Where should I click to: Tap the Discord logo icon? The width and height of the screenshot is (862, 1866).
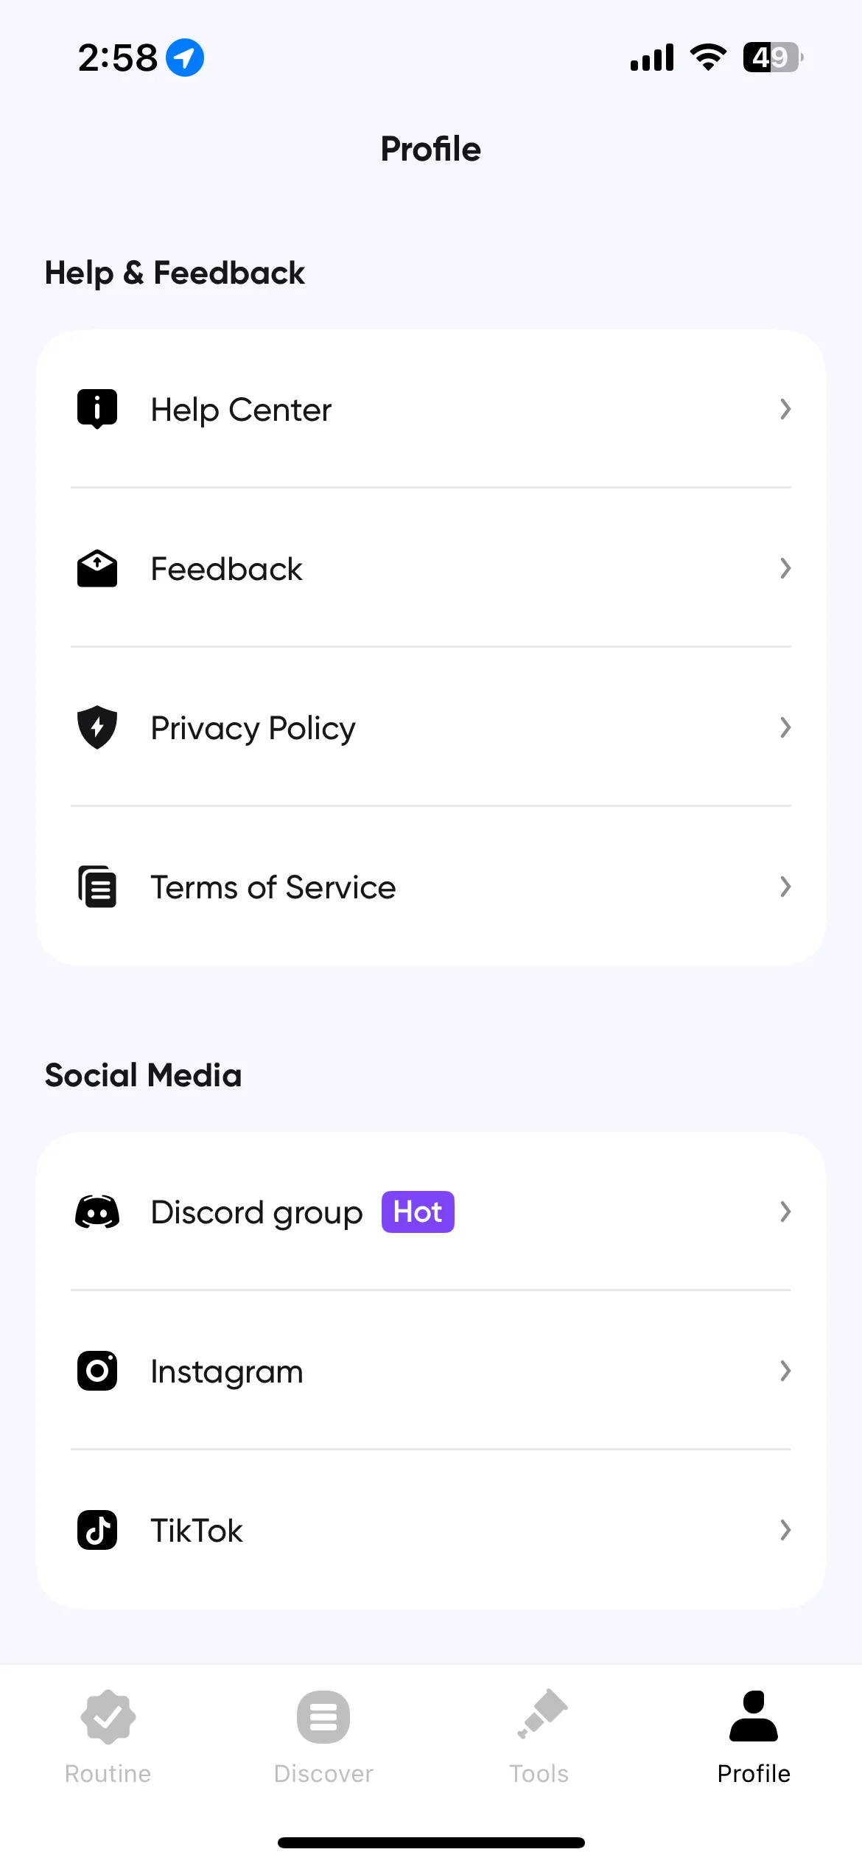tap(97, 1212)
